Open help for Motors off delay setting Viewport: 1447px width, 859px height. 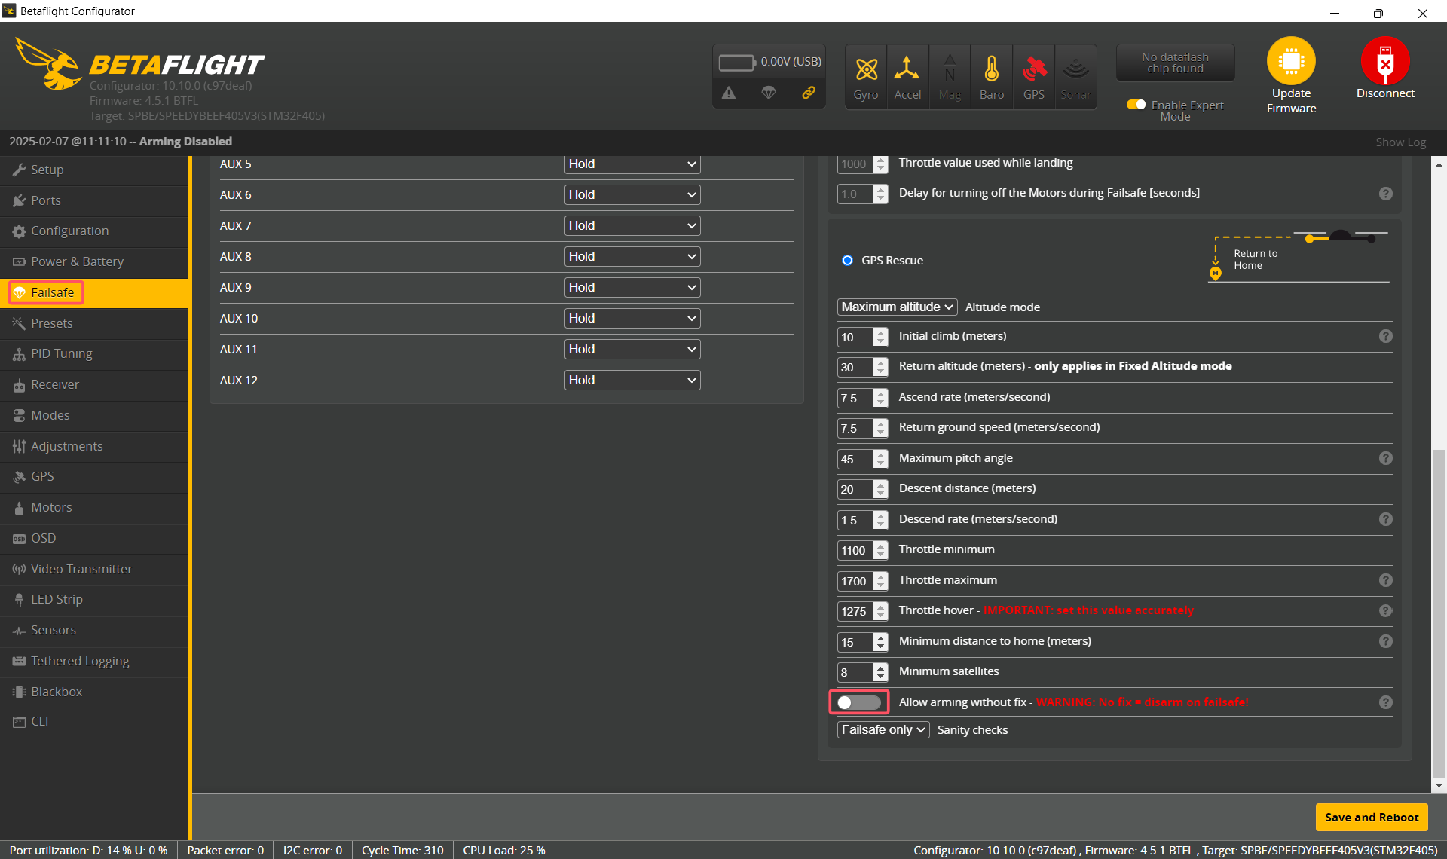tap(1385, 194)
